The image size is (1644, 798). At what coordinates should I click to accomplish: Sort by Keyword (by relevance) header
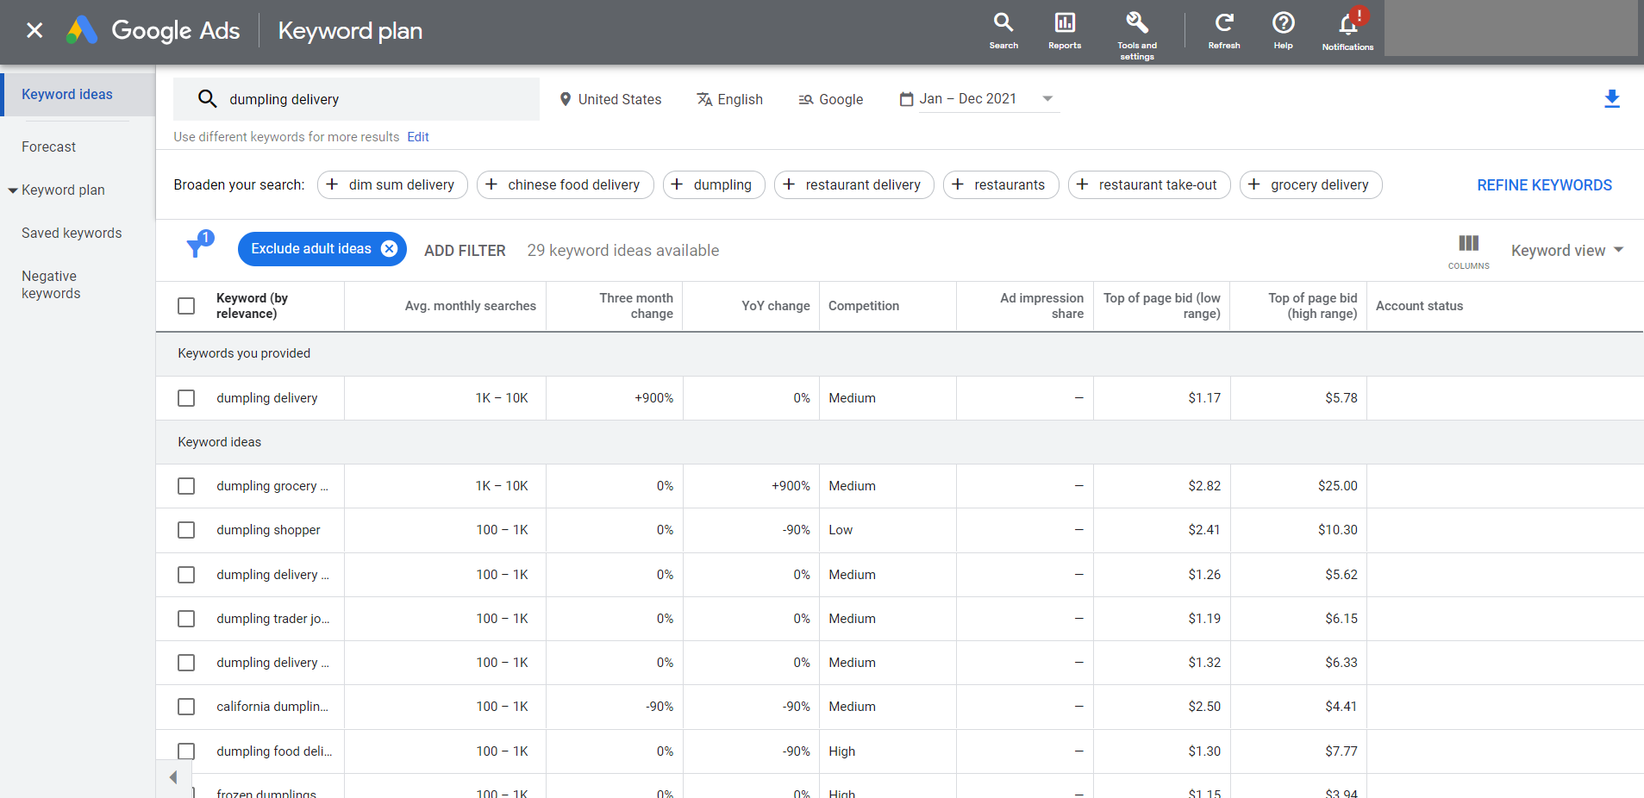(252, 306)
